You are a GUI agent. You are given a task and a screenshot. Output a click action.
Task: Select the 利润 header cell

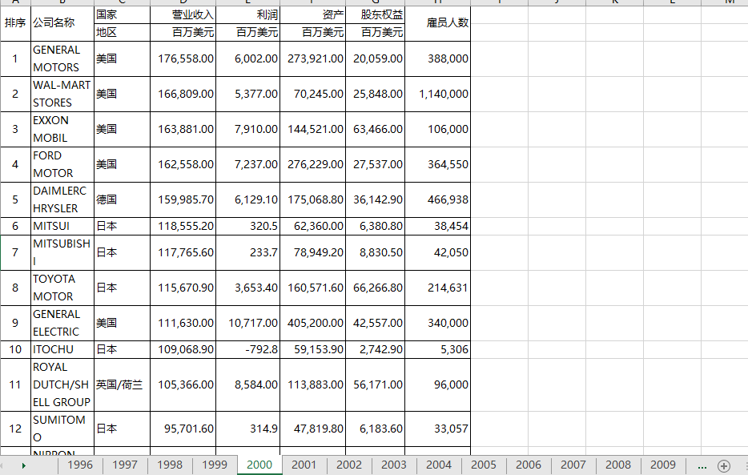(248, 14)
